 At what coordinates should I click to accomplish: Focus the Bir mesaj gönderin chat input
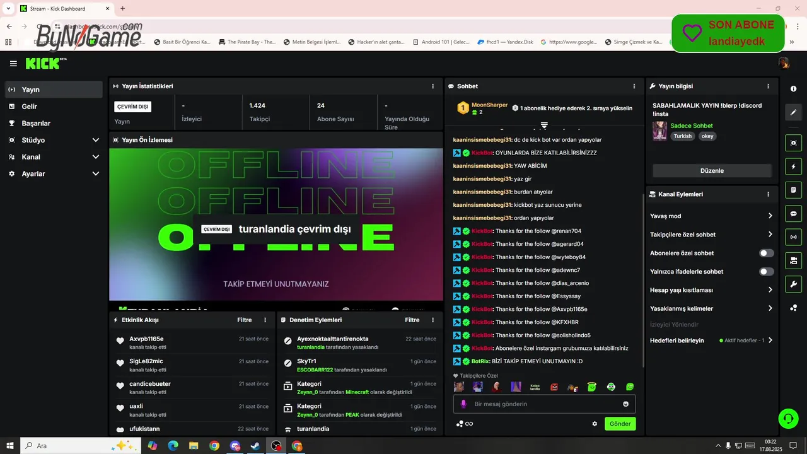544,404
